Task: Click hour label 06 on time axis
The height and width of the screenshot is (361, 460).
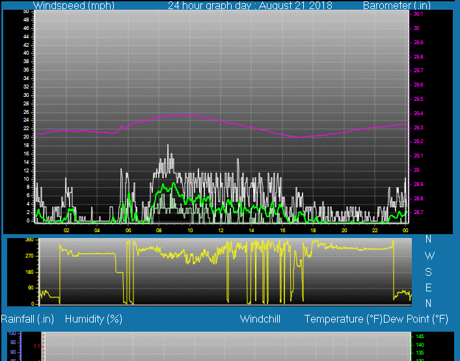Action: [x=128, y=230]
